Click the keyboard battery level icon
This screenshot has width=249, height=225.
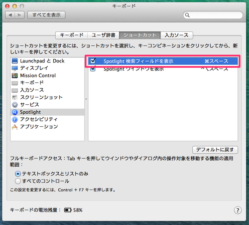click(68, 210)
